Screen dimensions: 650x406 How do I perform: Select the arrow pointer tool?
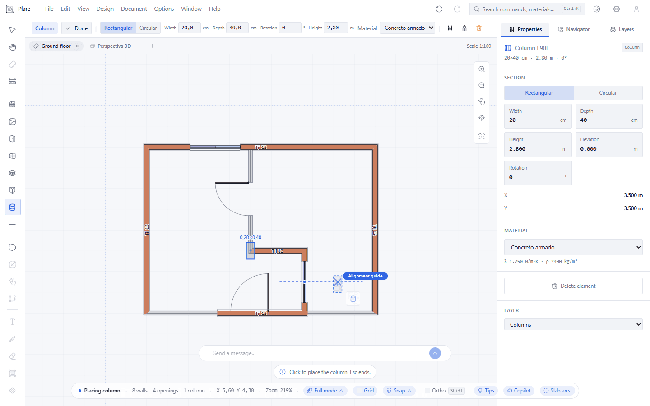pos(13,30)
